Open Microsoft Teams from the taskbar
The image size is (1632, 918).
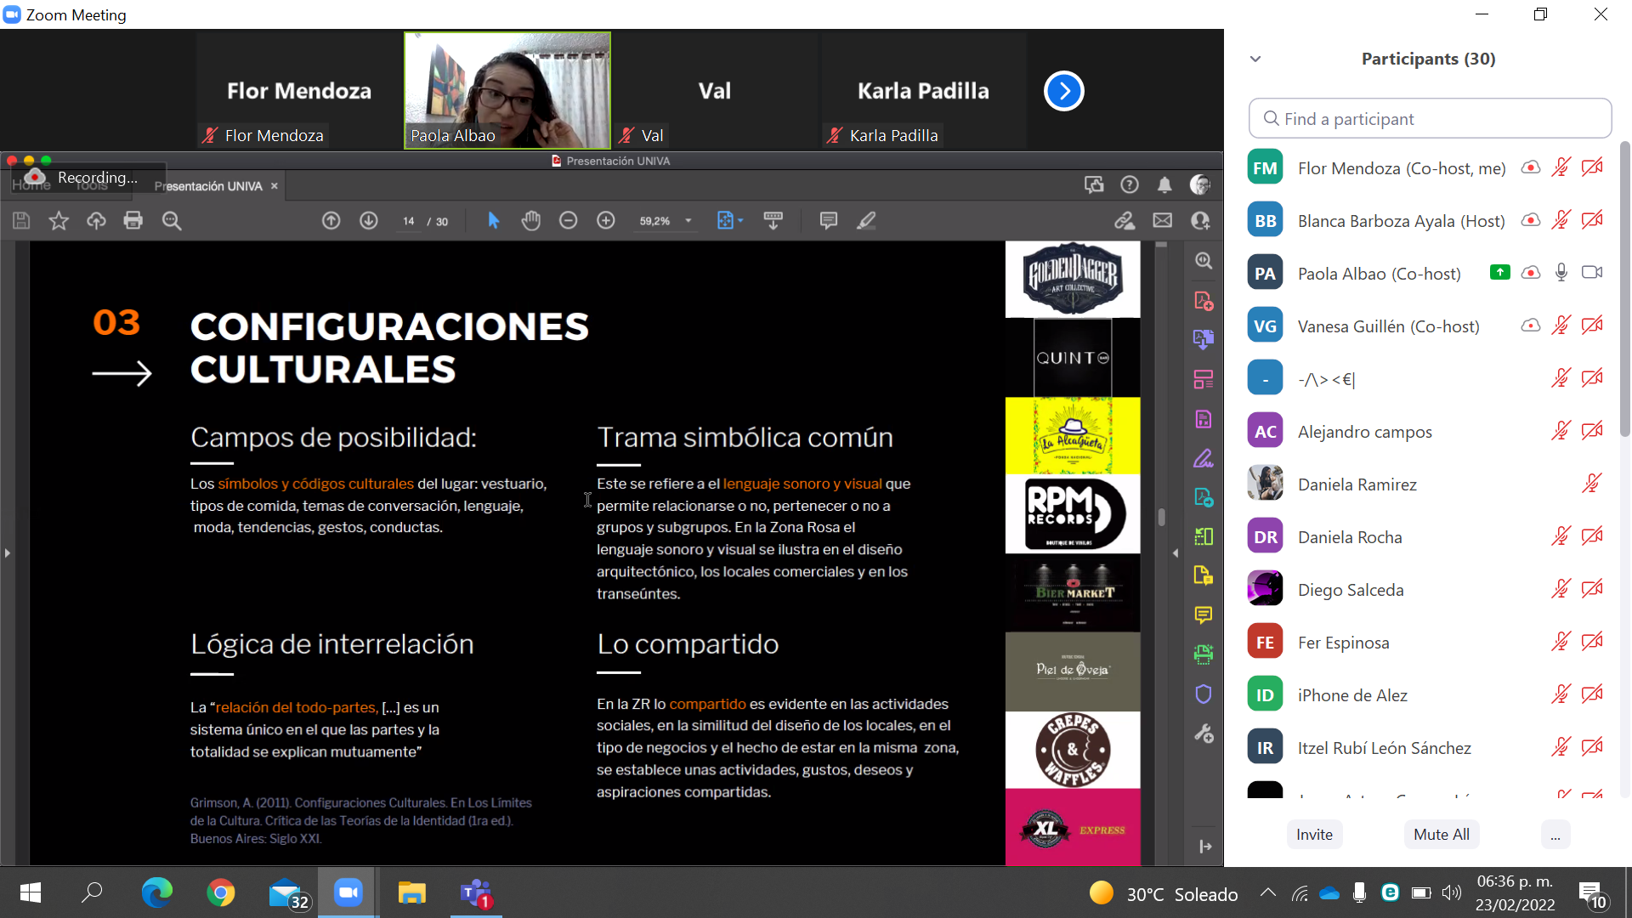click(476, 892)
